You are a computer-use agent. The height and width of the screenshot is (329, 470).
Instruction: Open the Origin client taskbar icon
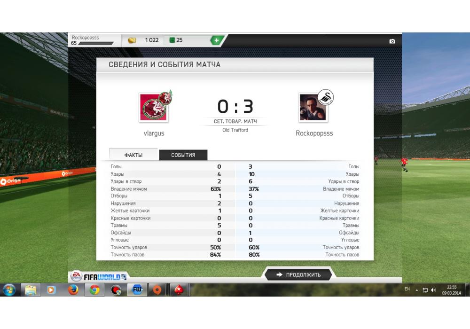coord(157,290)
